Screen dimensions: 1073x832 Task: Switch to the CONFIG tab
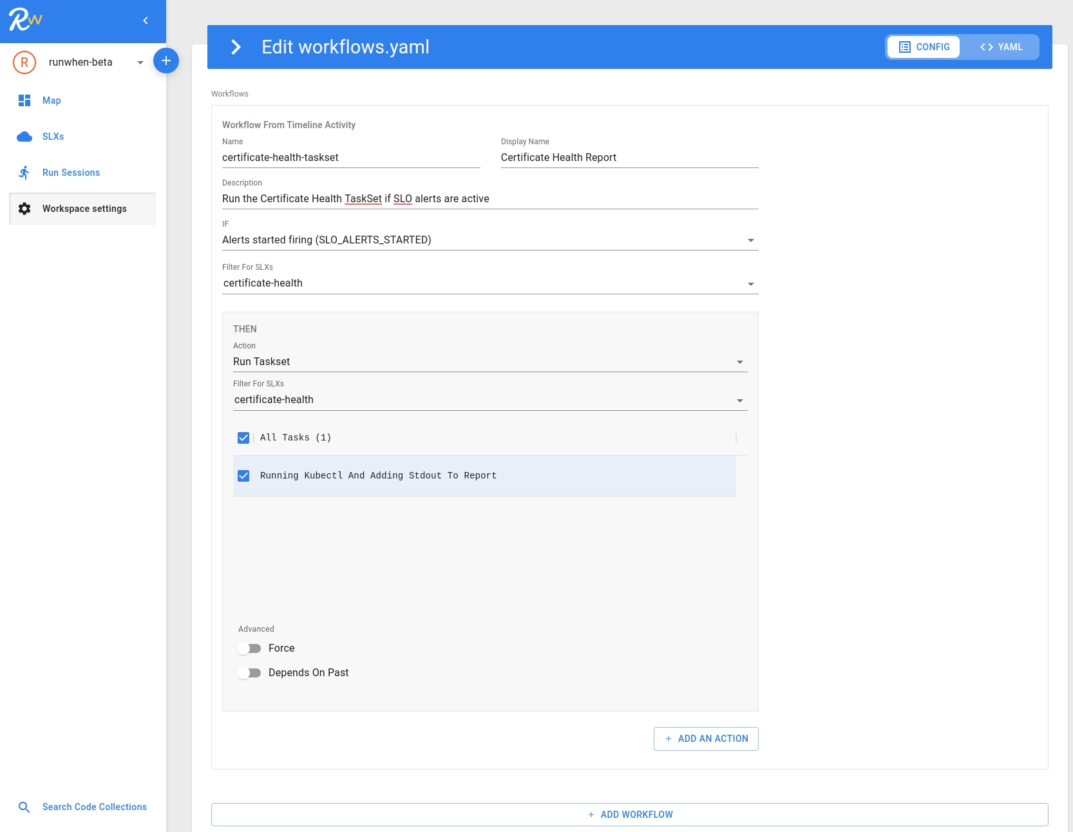(924, 47)
